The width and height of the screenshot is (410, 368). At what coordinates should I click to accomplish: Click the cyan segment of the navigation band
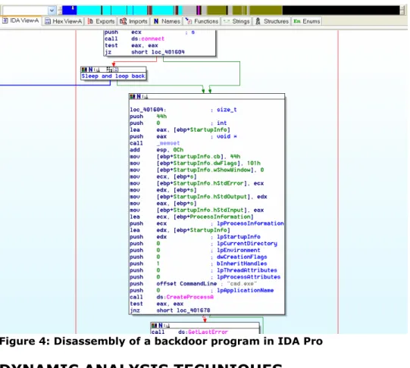[x=89, y=10]
